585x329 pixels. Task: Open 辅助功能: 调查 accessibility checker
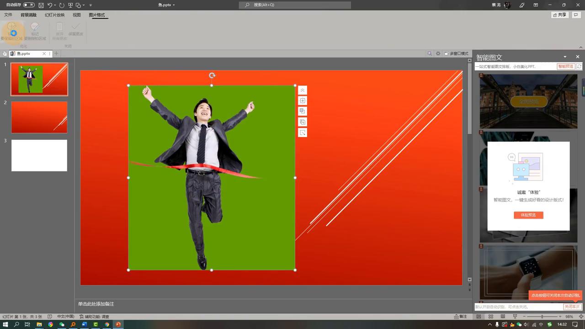tap(94, 317)
